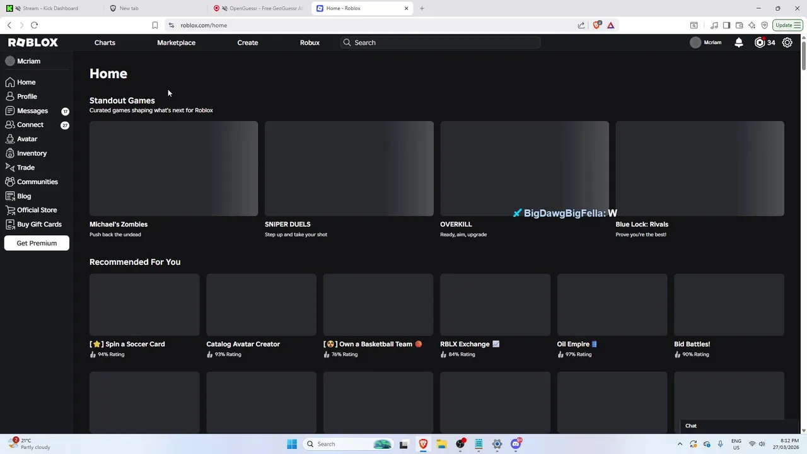Image resolution: width=807 pixels, height=454 pixels.
Task: Open the RBLX Exchange thumbnail
Action: point(495,305)
